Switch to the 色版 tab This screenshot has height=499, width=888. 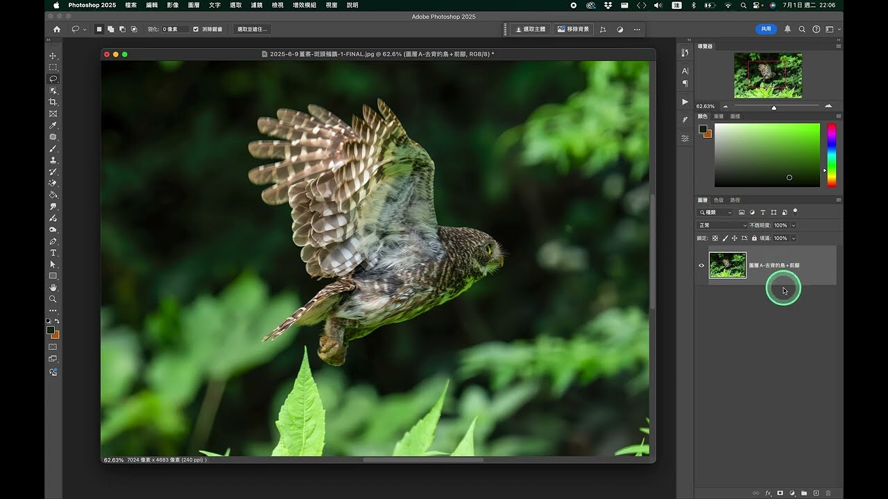coord(719,200)
